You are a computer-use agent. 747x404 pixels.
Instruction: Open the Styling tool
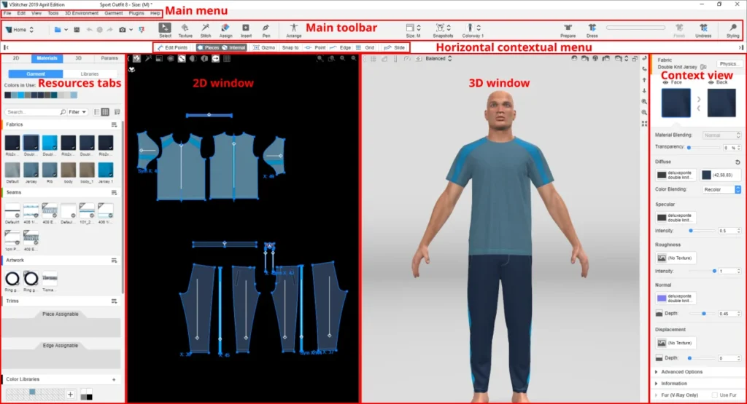pyautogui.click(x=732, y=29)
